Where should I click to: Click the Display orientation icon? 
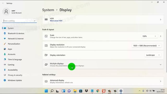coord(46,55)
